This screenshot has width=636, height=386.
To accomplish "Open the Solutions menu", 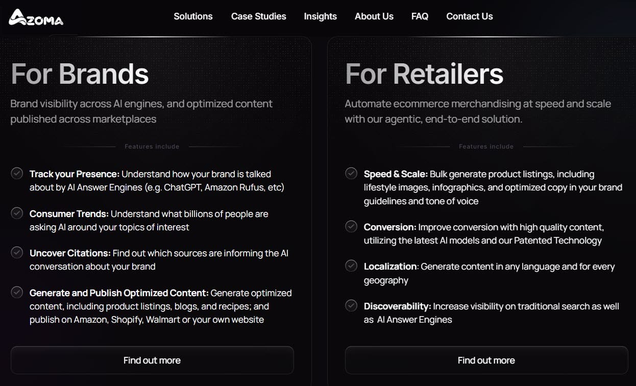I will coord(193,16).
